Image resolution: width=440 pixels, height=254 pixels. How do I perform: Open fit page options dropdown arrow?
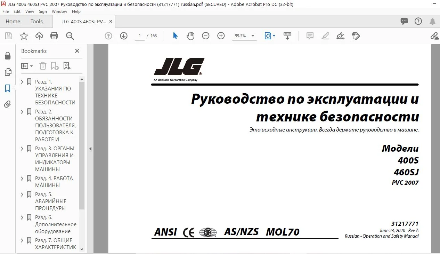pyautogui.click(x=274, y=36)
